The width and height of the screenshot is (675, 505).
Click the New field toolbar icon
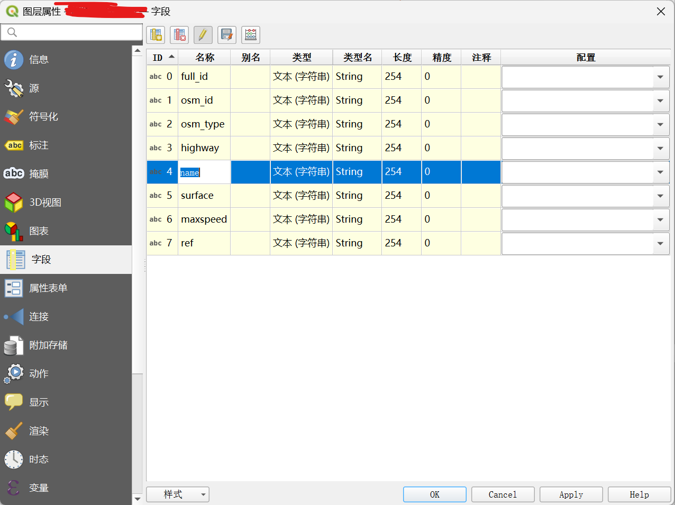click(x=156, y=35)
